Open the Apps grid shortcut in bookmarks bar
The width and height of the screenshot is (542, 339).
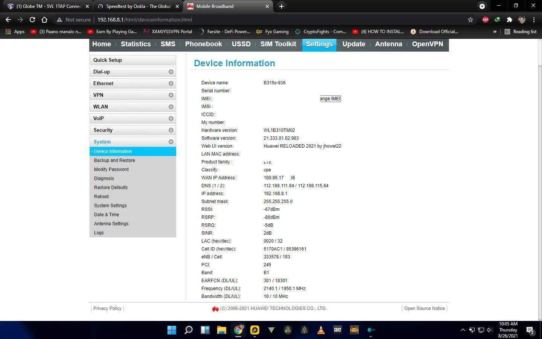pyautogui.click(x=15, y=32)
